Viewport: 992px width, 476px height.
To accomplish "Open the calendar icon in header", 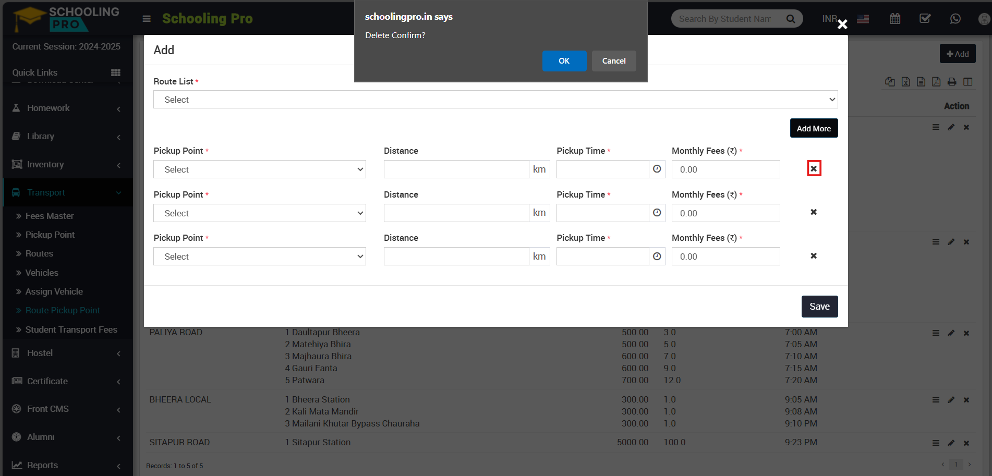I will pyautogui.click(x=895, y=19).
